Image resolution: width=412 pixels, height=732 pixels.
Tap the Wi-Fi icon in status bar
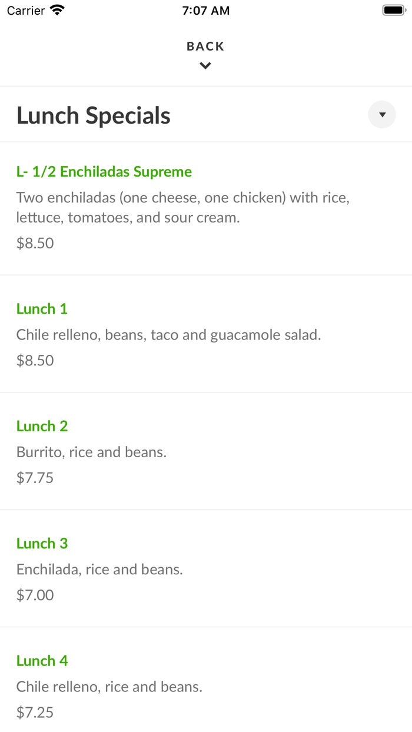(57, 10)
